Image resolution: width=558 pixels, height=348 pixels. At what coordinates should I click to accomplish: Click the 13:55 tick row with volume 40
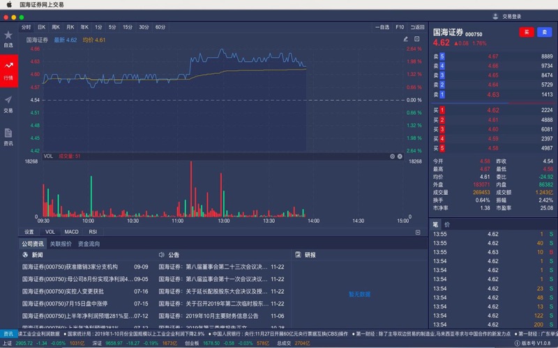click(493, 243)
